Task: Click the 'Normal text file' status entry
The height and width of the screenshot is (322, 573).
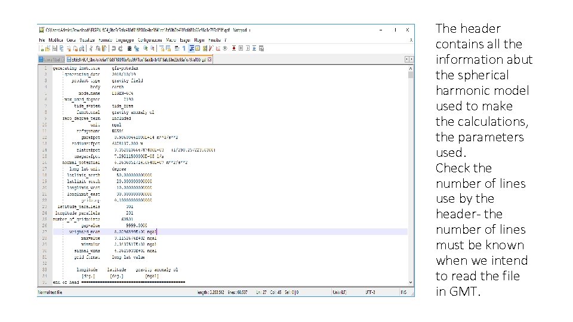Action: pyautogui.click(x=50, y=292)
